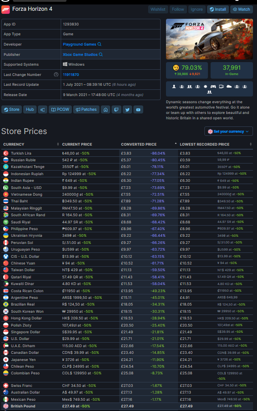The image size is (257, 411).
Task: Expand the Set your currency dropdown
Action: (228, 131)
